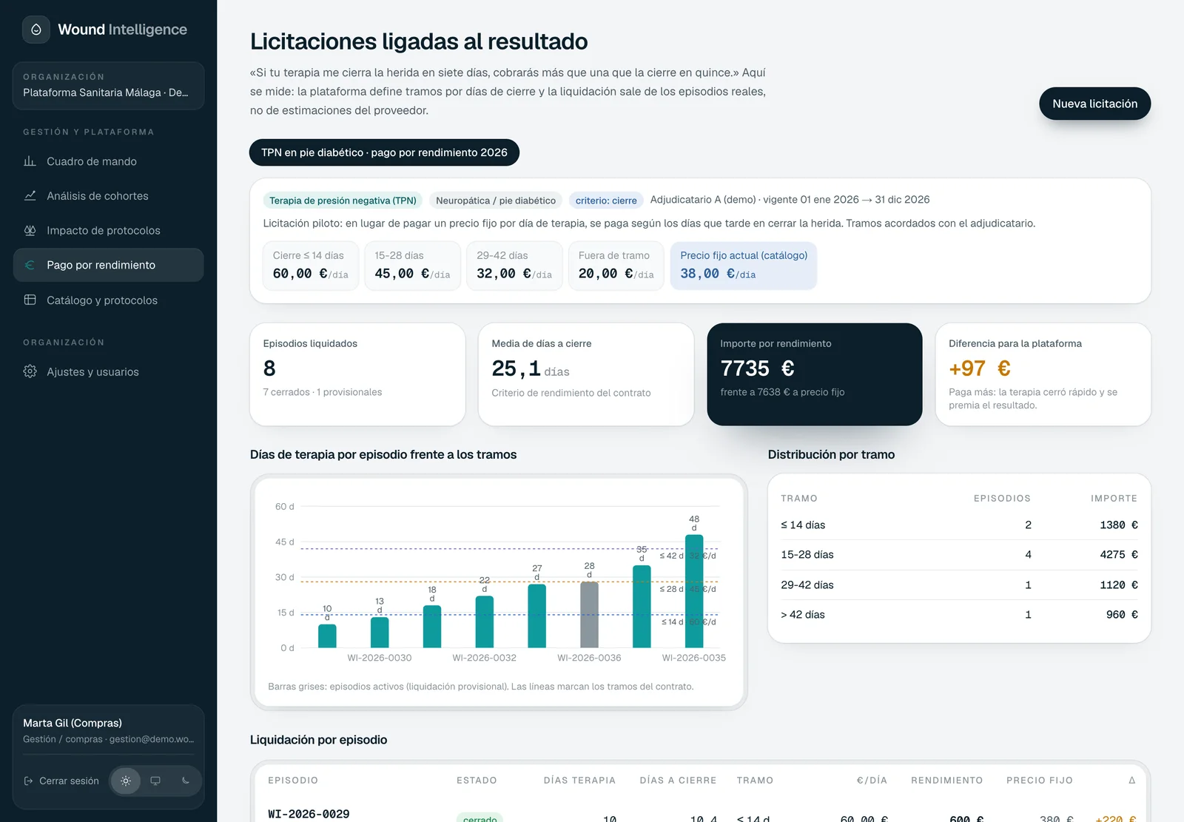Open the organization selector Plataforma Sanitaria Málaga
Screen dimensions: 1184x822
[x=108, y=86]
